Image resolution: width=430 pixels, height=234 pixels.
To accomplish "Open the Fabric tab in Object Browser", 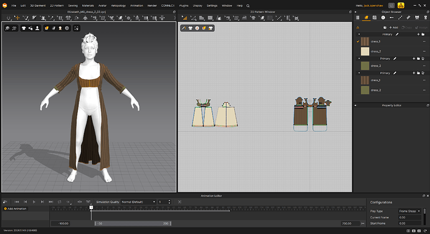I will click(366, 17).
